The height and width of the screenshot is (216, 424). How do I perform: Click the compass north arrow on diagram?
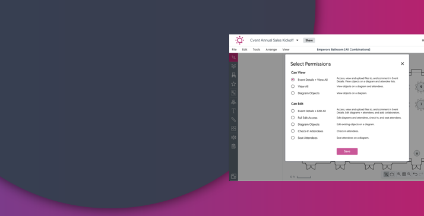[x=417, y=153]
